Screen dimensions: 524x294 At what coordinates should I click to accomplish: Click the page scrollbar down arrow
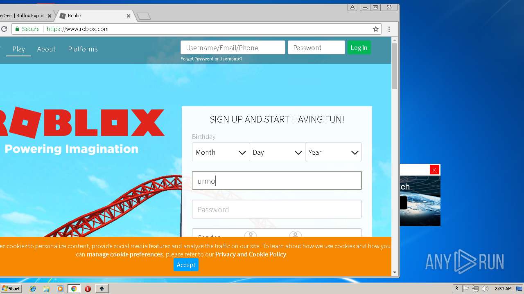pos(395,272)
